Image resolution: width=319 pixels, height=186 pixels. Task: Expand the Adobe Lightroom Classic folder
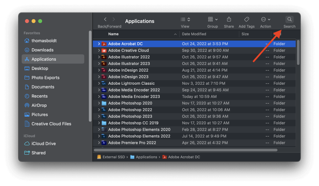(x=99, y=83)
